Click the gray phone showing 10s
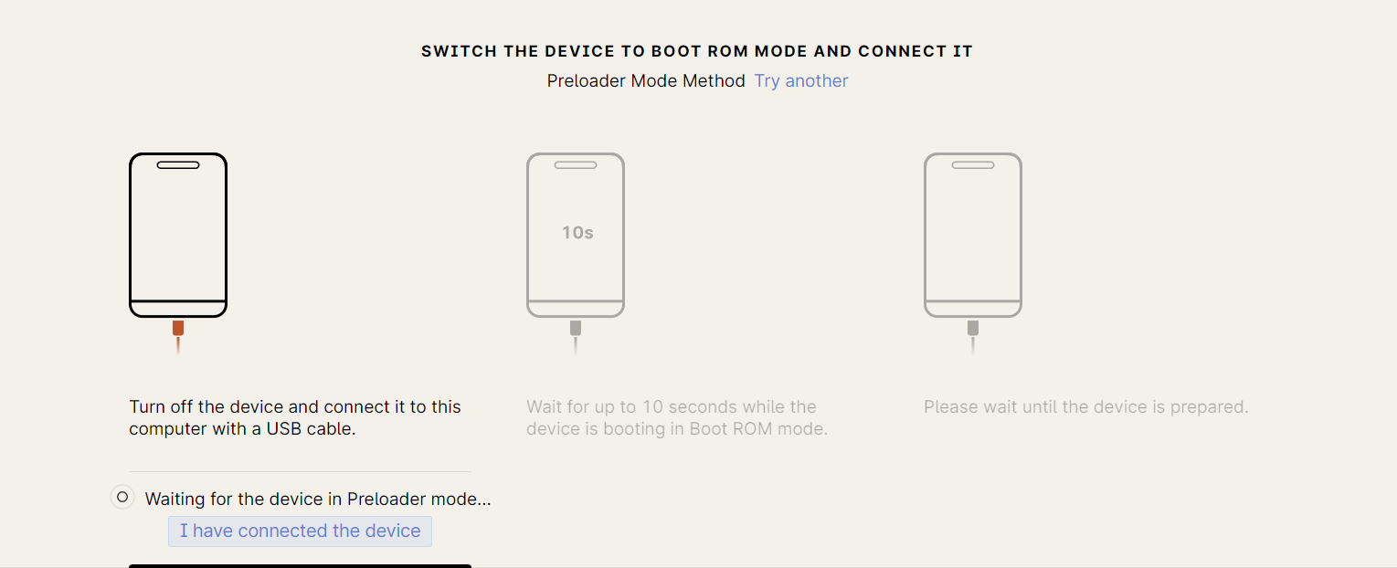The width and height of the screenshot is (1397, 568). [x=576, y=236]
